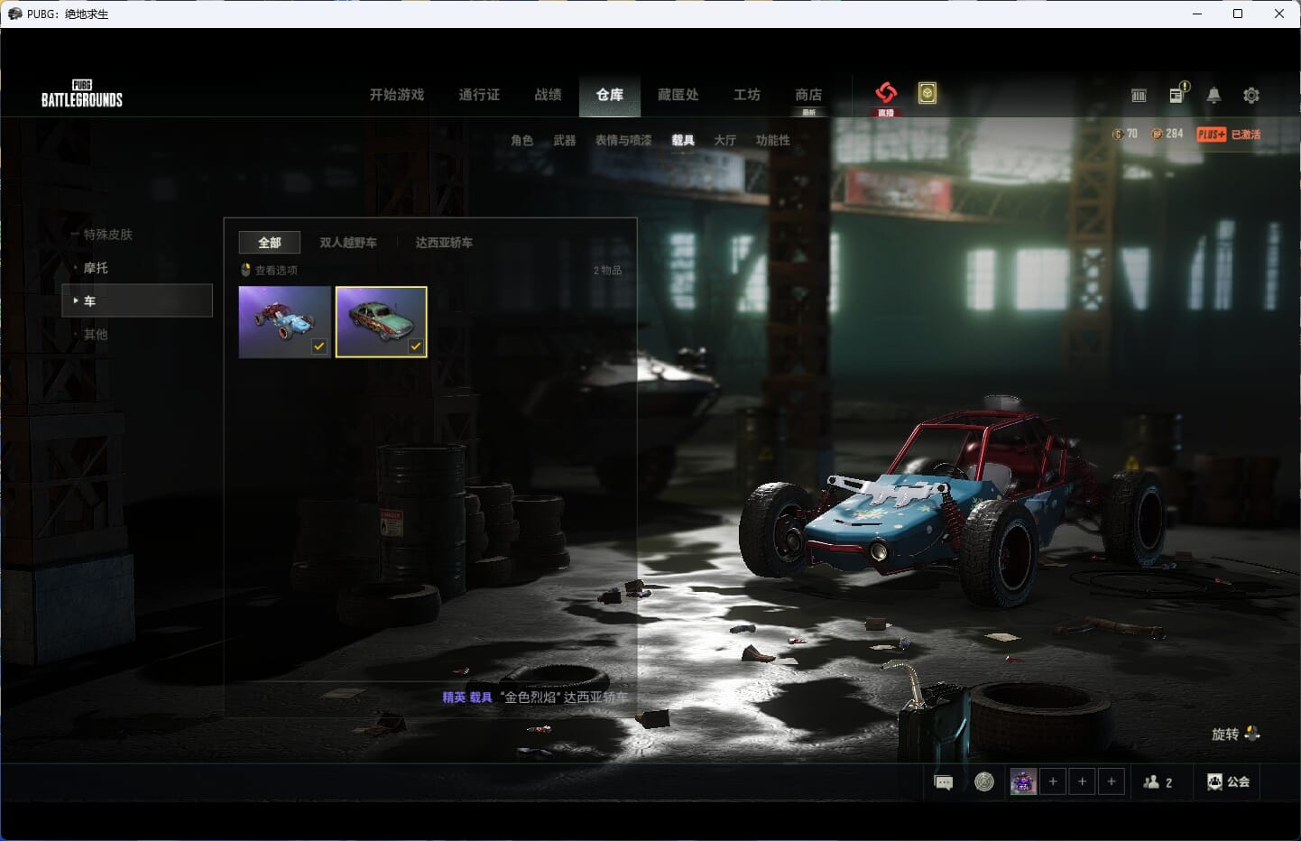The image size is (1301, 841).
Task: Open the 公会 guild button
Action: tap(1229, 782)
